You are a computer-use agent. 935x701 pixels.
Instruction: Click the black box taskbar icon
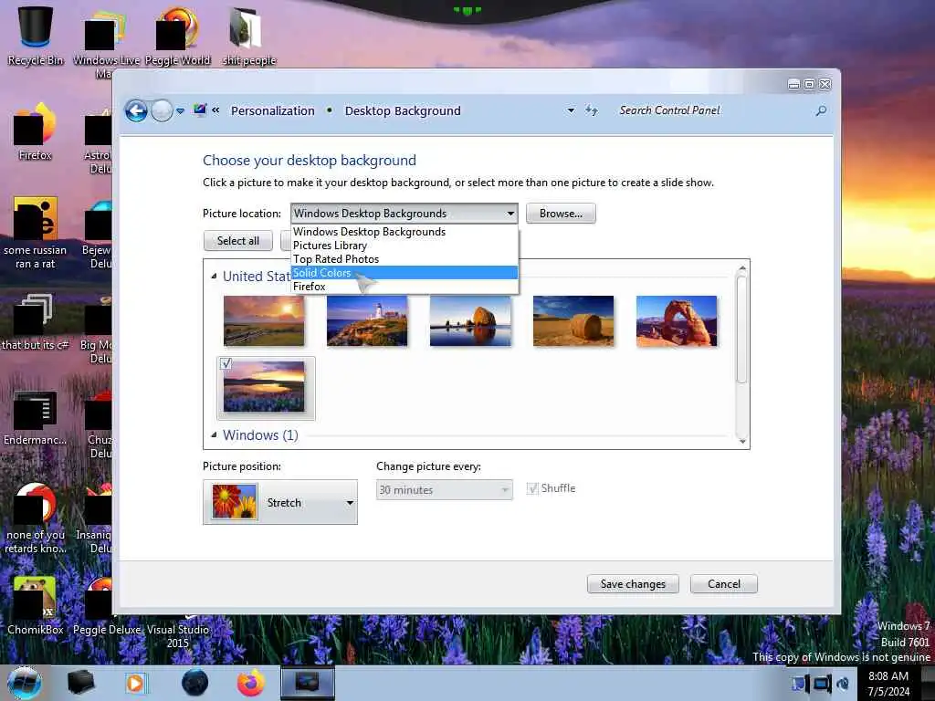coord(80,683)
